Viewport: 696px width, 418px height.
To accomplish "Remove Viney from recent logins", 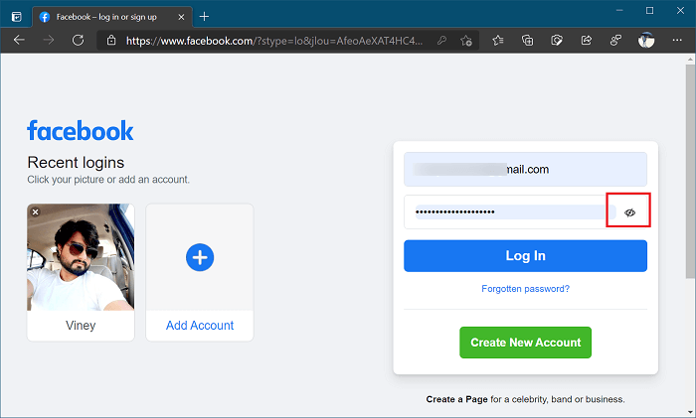I will click(x=36, y=211).
